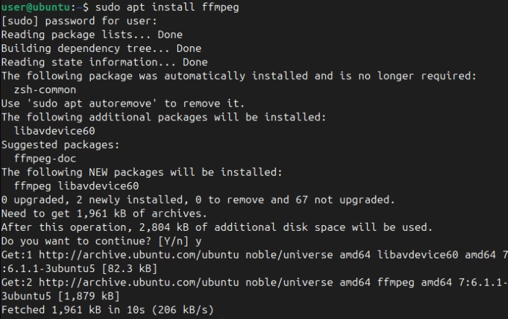Click the '[sudo] password for user:' line
The image size is (508, 319).
pyautogui.click(x=79, y=21)
